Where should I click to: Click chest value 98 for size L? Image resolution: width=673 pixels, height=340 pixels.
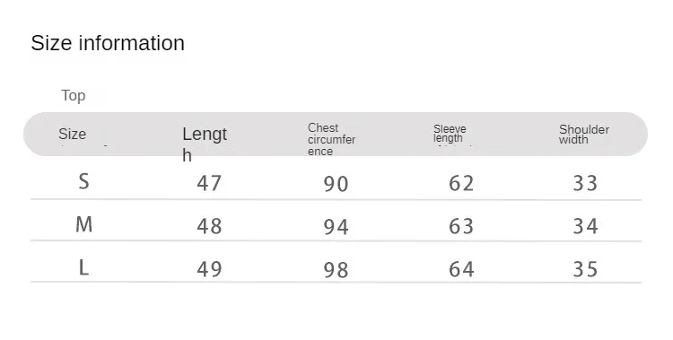(x=336, y=270)
